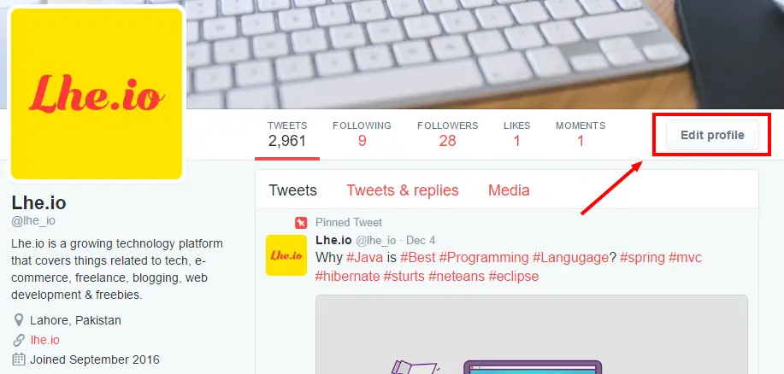The height and width of the screenshot is (374, 784).
Task: Click the chain link icon beside lhe.io
Action: point(19,340)
